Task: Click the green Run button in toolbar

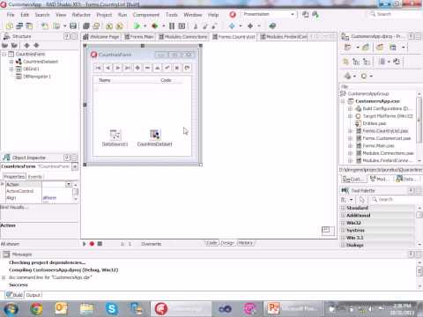Action: coord(137,26)
